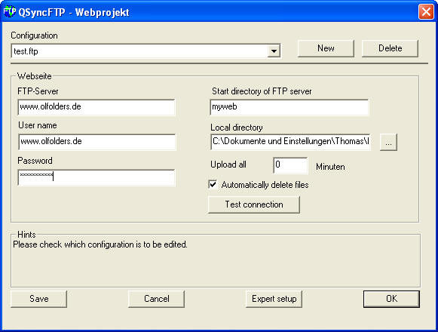Click the Local directory path field
The width and height of the screenshot is (438, 332).
(x=290, y=142)
